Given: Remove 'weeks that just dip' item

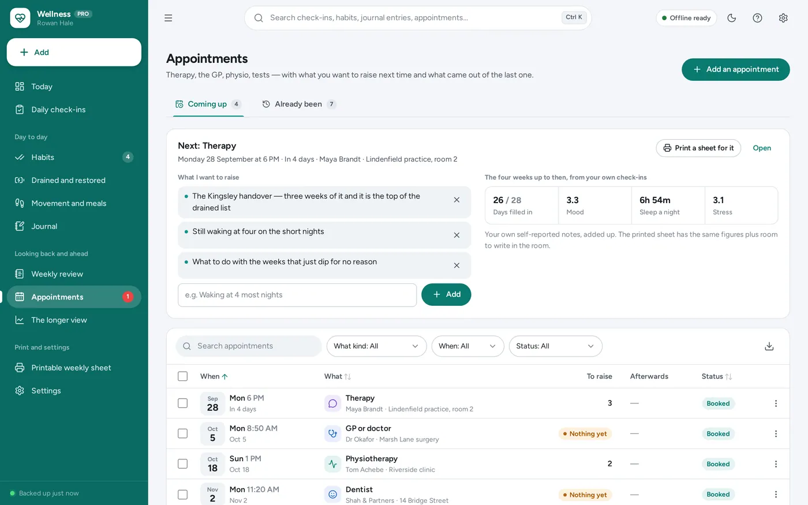Looking at the screenshot, I should pyautogui.click(x=457, y=265).
